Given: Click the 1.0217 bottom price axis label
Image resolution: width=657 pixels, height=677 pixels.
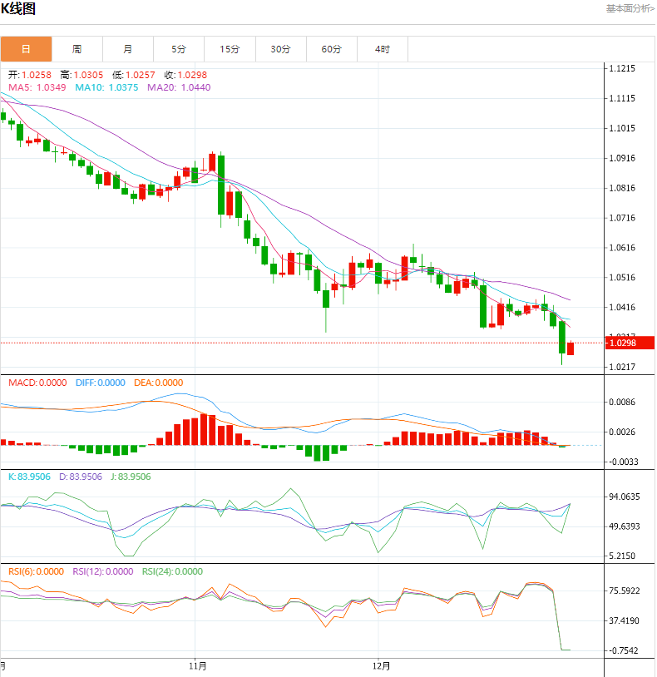Looking at the screenshot, I should click(622, 367).
